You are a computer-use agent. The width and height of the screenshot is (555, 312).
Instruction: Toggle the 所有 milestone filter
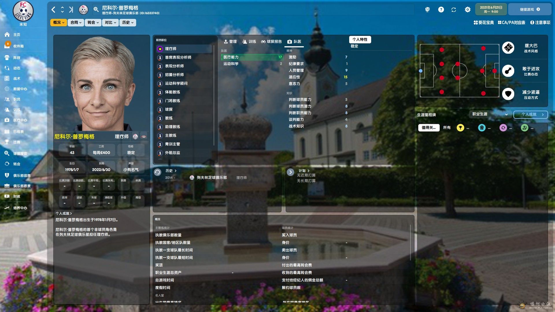click(447, 128)
